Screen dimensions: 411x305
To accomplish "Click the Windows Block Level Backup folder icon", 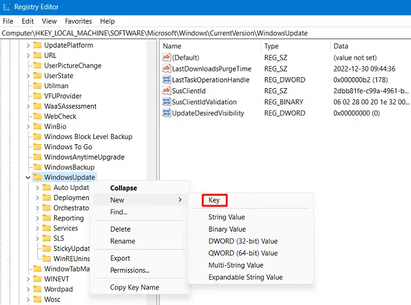I will tap(37, 136).
